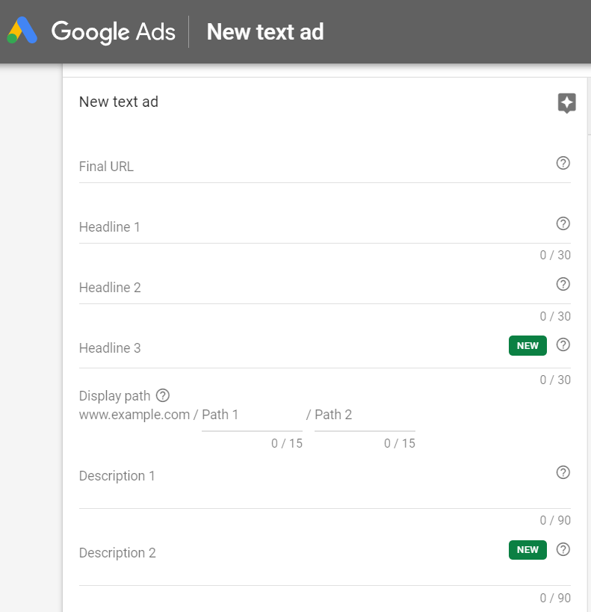Click the NEW badge beside Headline 3
Screen dimensions: 591x612
click(x=527, y=345)
